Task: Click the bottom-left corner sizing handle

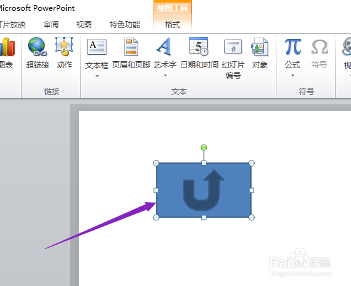Action: [156, 217]
